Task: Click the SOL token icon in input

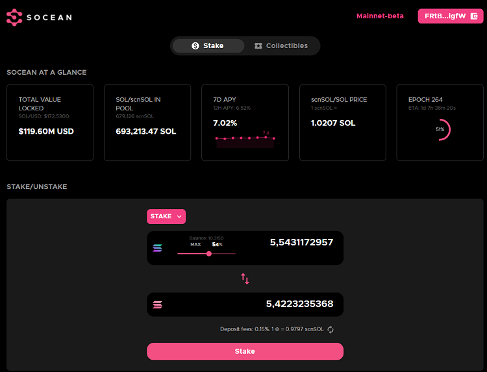Action: (158, 248)
